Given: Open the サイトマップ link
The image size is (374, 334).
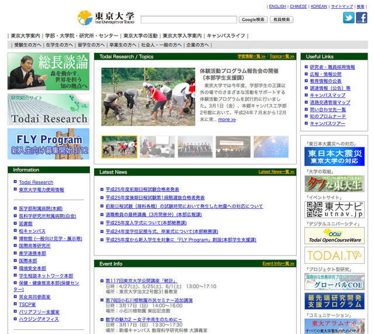Looking at the screenshot, I should (x=342, y=6).
